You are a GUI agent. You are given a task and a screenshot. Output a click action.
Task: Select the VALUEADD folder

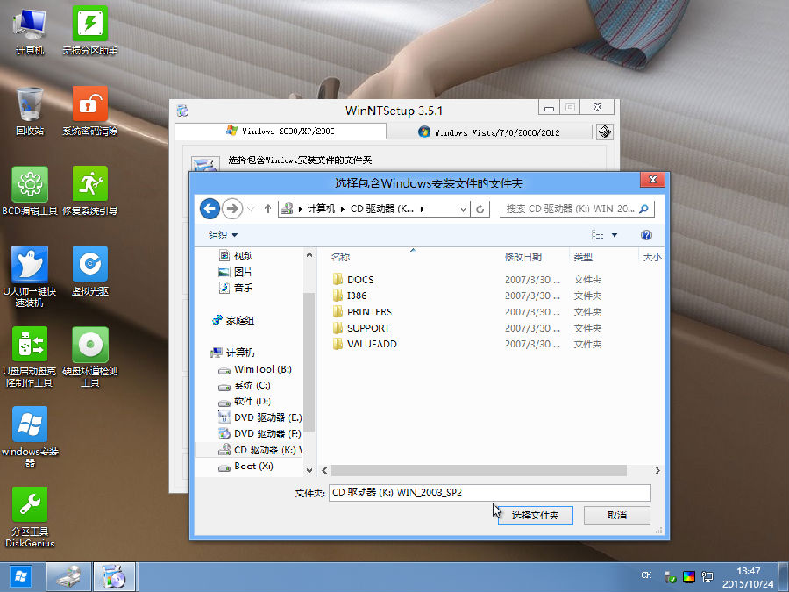[365, 344]
